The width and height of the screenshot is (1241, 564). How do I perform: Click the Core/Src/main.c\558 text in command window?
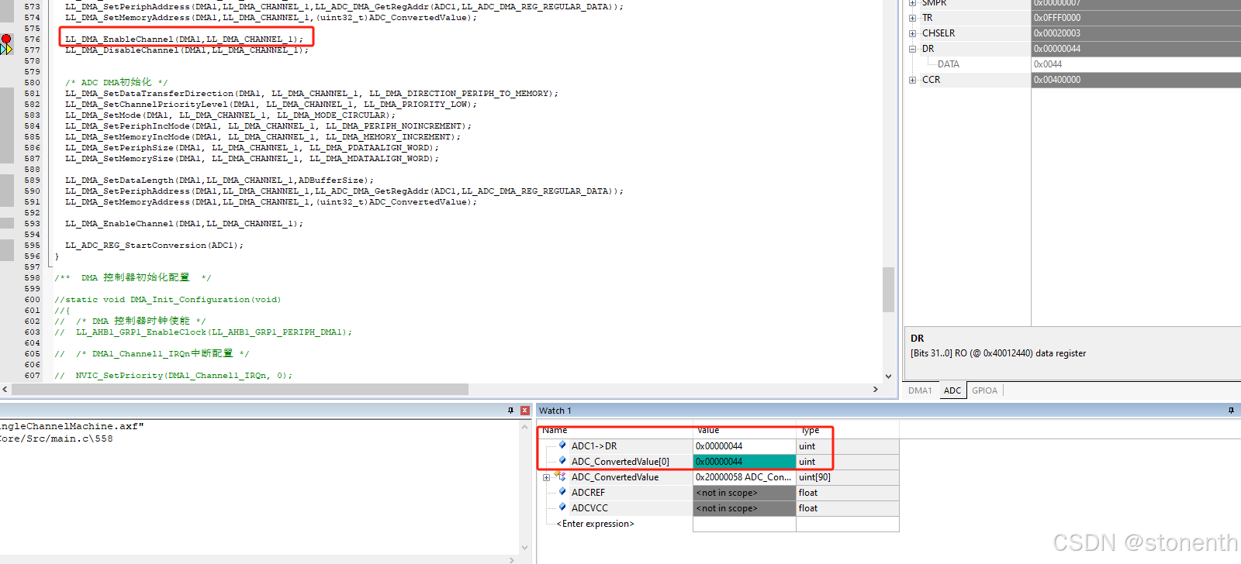(x=56, y=438)
